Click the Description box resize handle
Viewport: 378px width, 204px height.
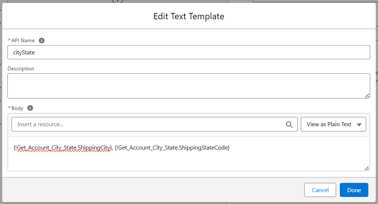pos(367,96)
